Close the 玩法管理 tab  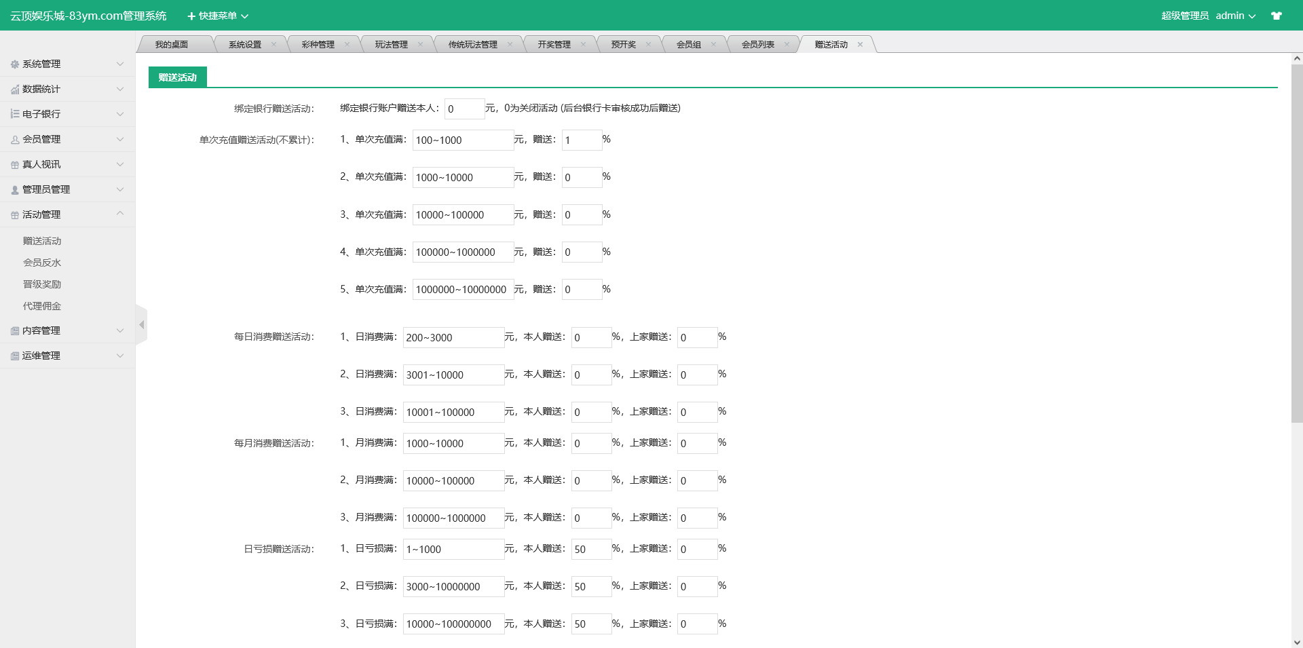tap(420, 45)
